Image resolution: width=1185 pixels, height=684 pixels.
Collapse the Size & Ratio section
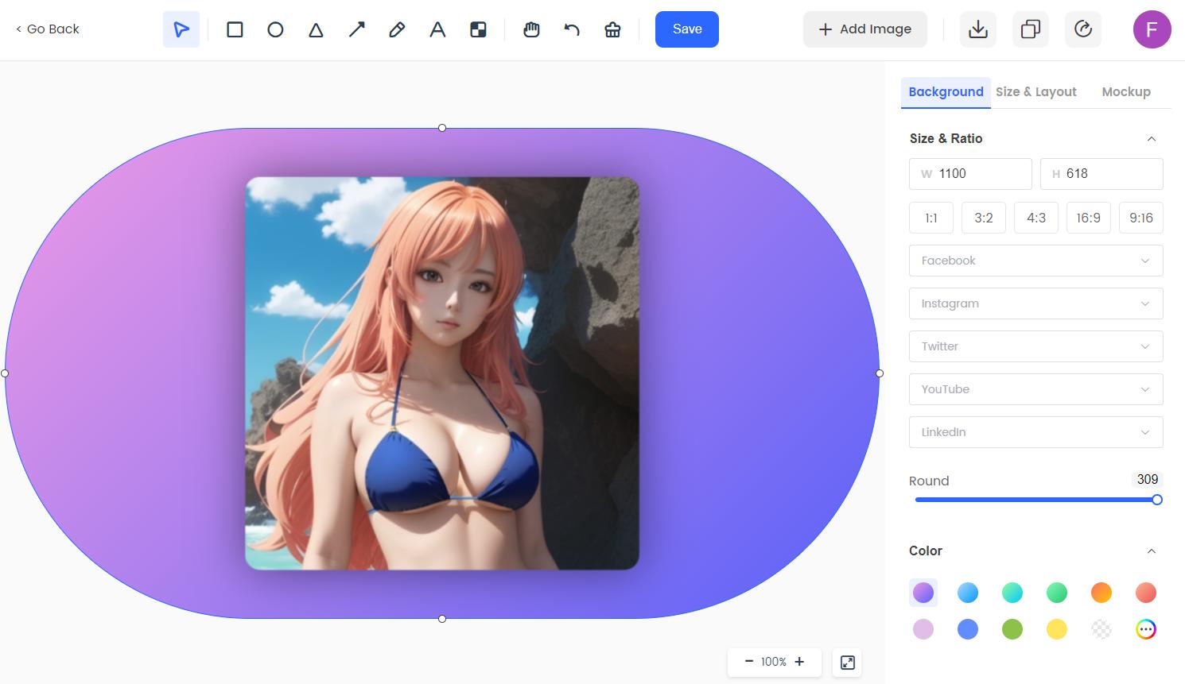pos(1152,138)
